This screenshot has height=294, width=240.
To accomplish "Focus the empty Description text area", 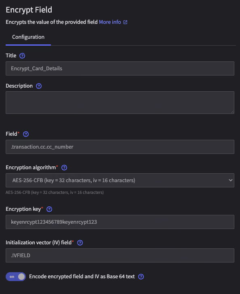I will 120,103.
